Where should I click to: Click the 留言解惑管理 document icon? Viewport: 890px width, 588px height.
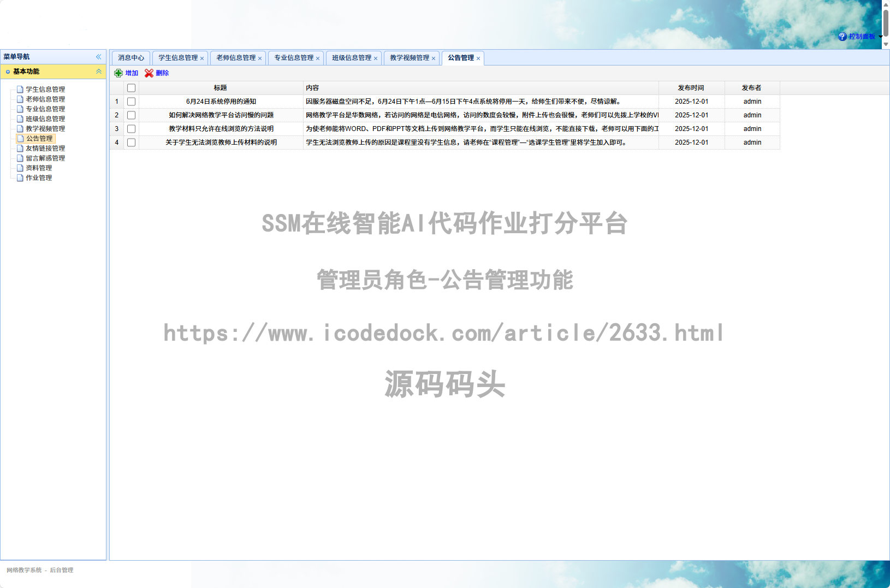coord(19,158)
